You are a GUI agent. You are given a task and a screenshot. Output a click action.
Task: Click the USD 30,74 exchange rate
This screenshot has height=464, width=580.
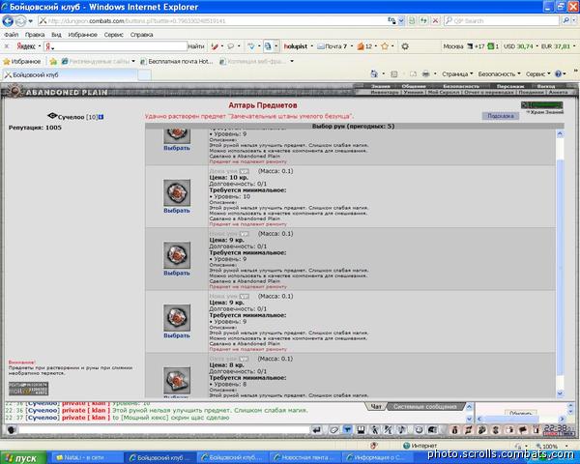518,46
